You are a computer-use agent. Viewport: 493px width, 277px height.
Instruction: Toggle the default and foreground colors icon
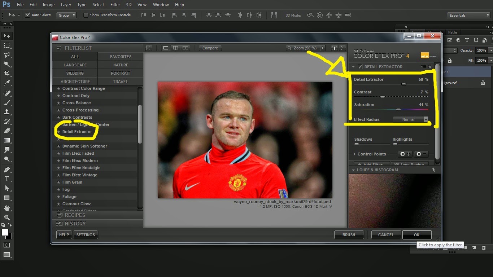(3, 225)
